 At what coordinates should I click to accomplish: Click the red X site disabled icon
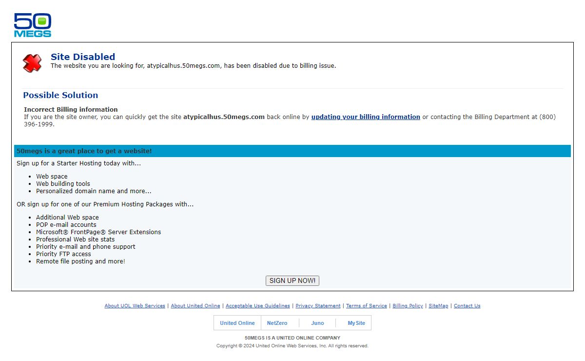click(32, 63)
